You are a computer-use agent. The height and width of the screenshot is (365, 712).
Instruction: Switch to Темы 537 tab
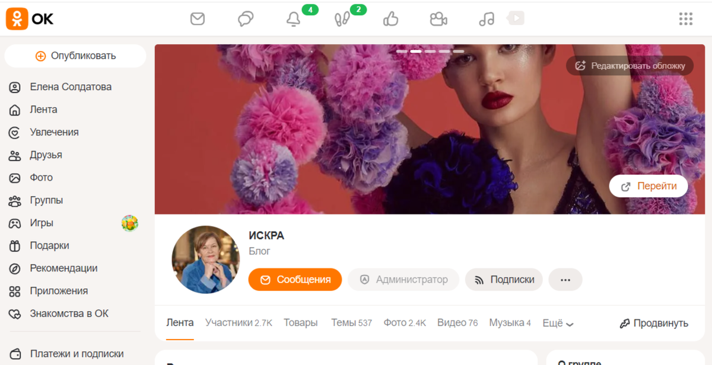tap(351, 323)
